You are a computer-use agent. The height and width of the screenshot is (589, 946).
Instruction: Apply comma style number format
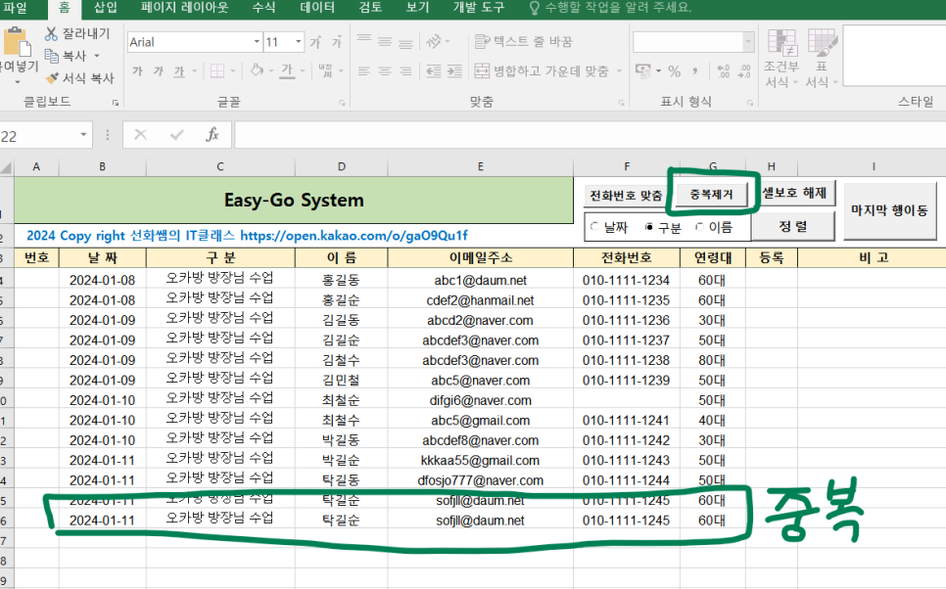pos(695,71)
